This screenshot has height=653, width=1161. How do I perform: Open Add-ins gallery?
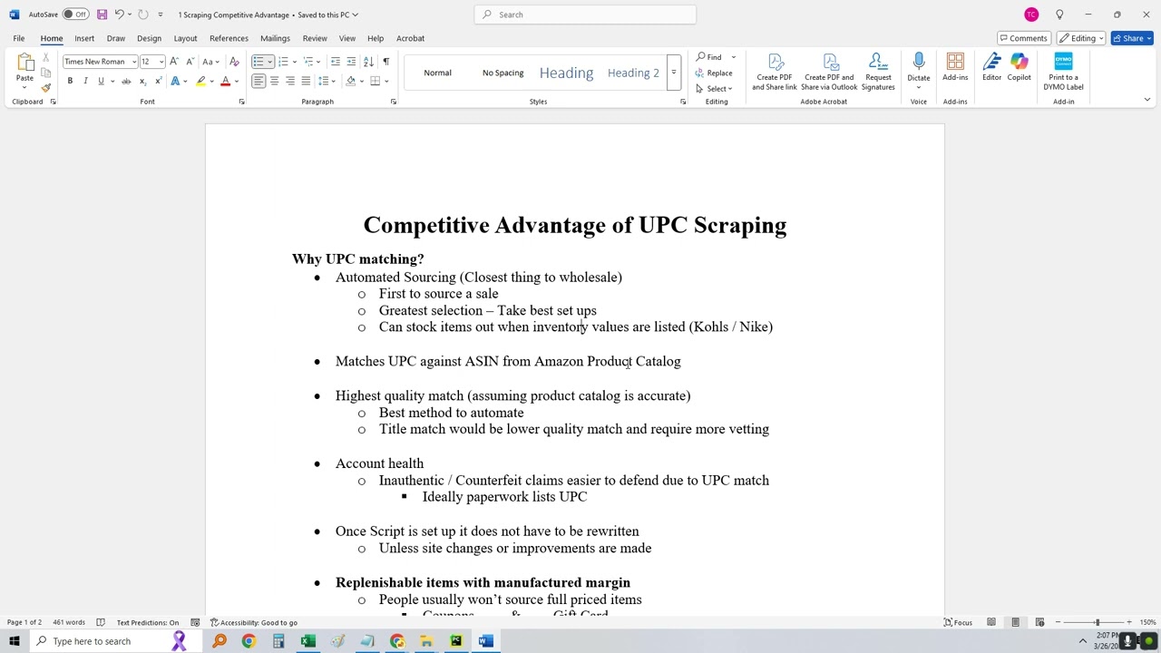955,67
